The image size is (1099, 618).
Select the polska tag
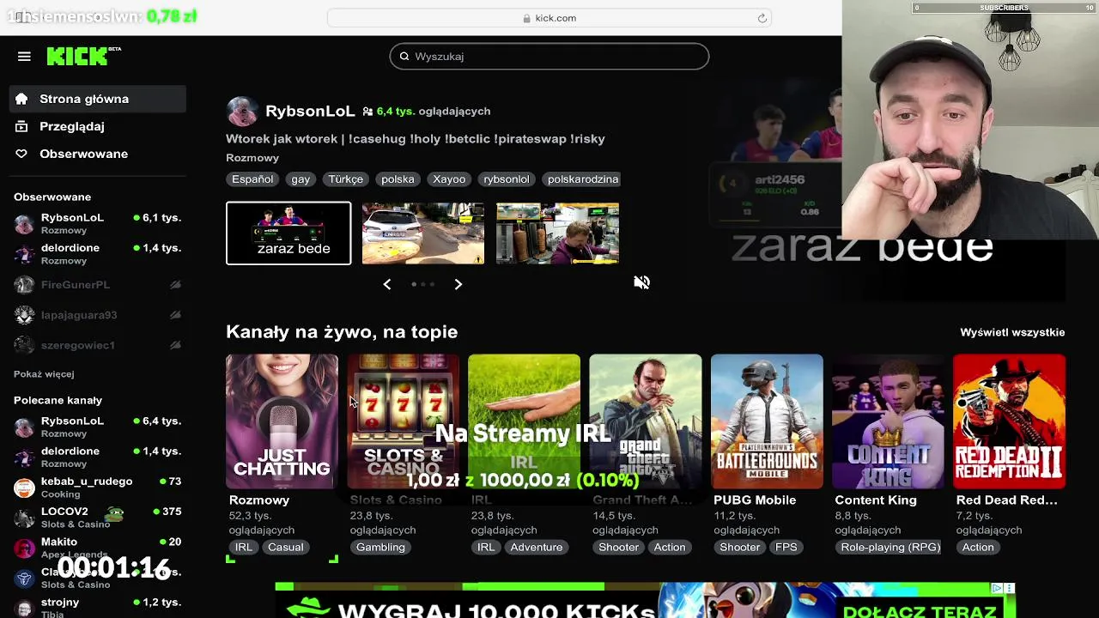point(398,179)
